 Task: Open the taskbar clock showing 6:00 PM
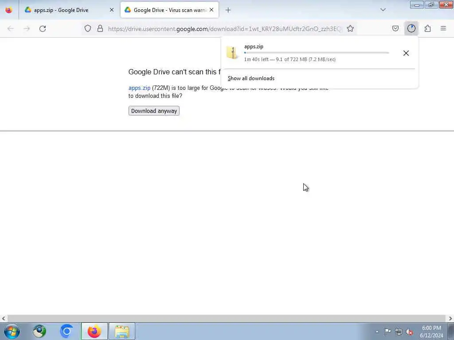431,332
